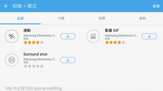
Task: Open the Surround shot globe icon
Action: coord(12,60)
